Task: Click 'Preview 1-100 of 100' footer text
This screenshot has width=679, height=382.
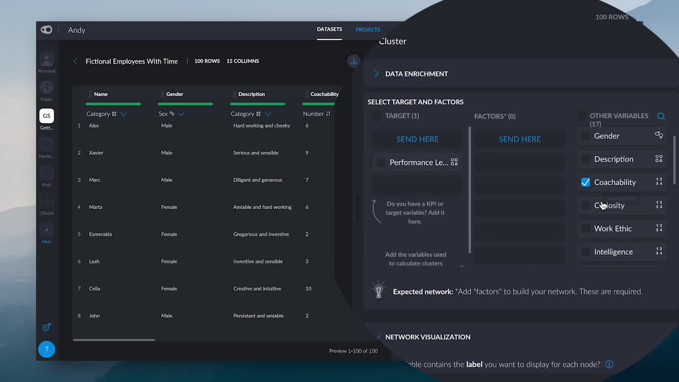Action: 353,351
